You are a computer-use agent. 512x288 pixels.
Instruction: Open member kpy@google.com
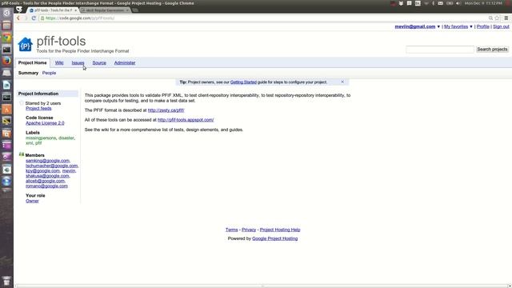click(x=42, y=170)
